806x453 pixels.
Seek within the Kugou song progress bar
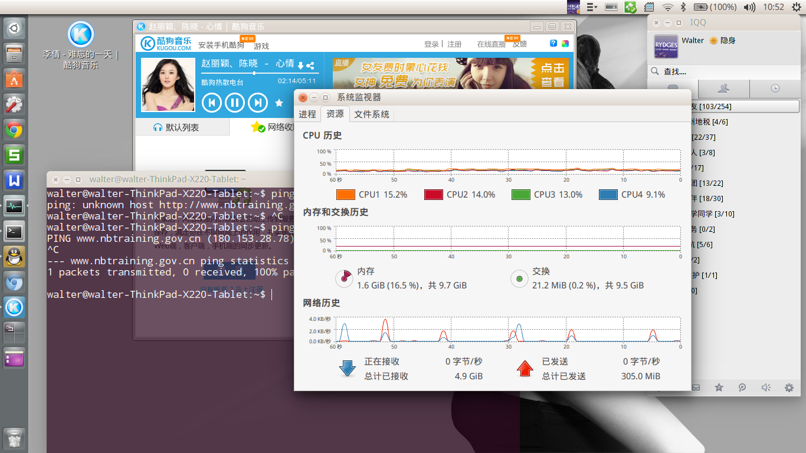click(260, 73)
